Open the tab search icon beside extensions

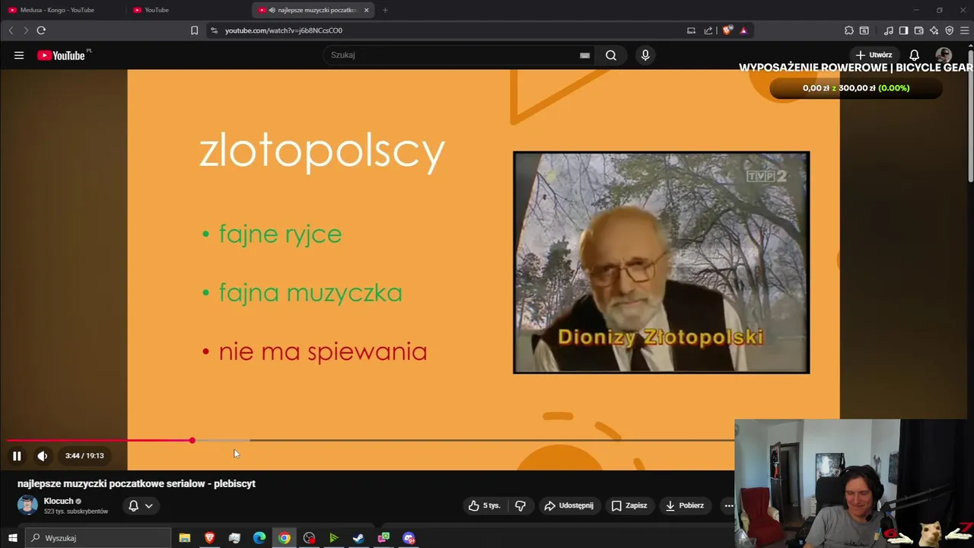(x=864, y=30)
